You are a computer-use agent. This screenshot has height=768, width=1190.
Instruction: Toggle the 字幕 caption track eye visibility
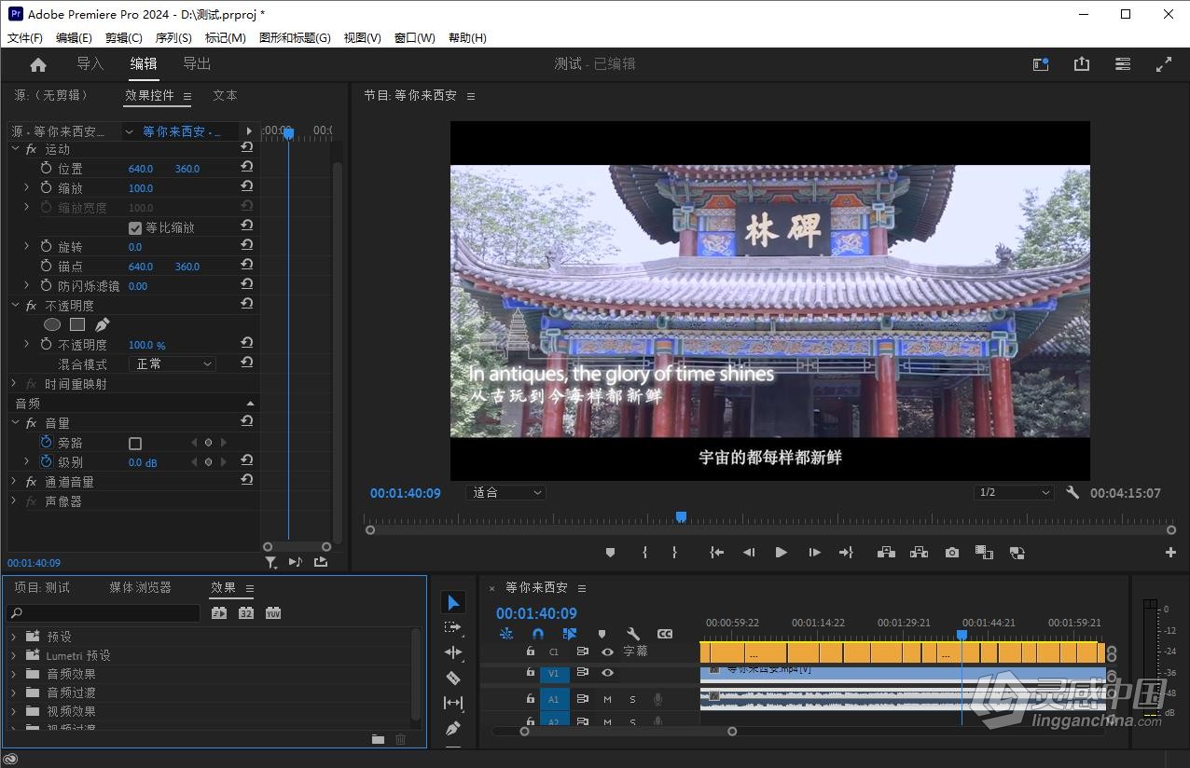[x=607, y=651]
